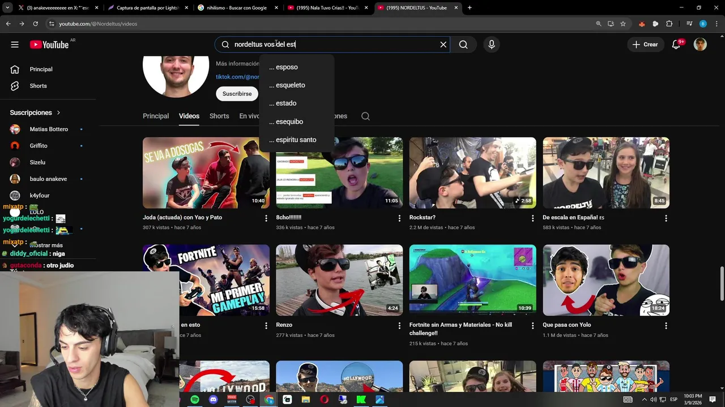Expand the Suscripciones section
Screen dimensions: 725x407
35,112
